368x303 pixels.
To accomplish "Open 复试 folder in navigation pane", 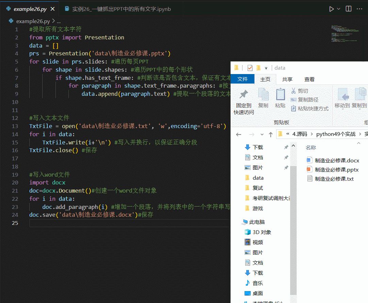I will tap(258, 188).
